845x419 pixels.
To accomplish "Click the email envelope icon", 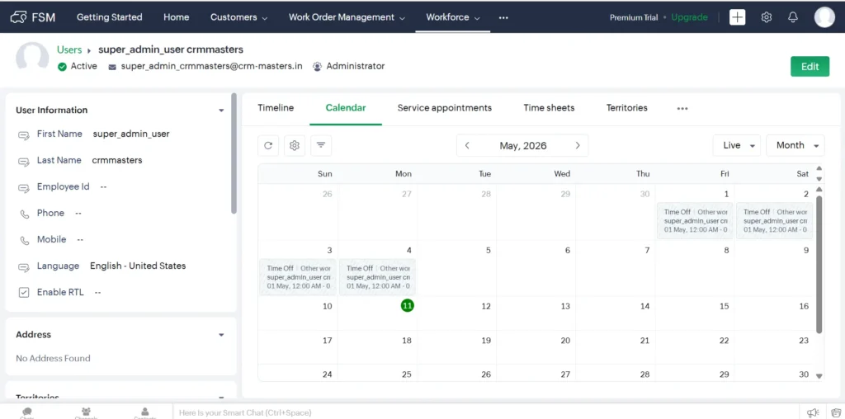I will [112, 67].
